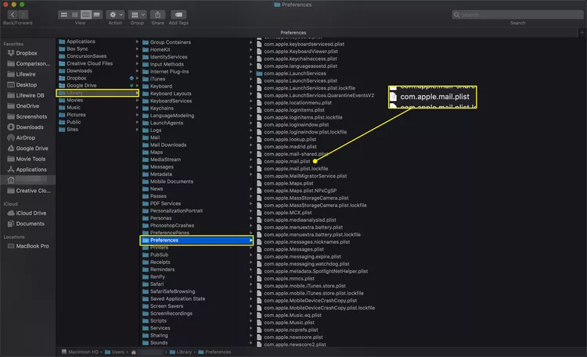
Task: Switch to icon view in toolbar
Action: [63, 15]
